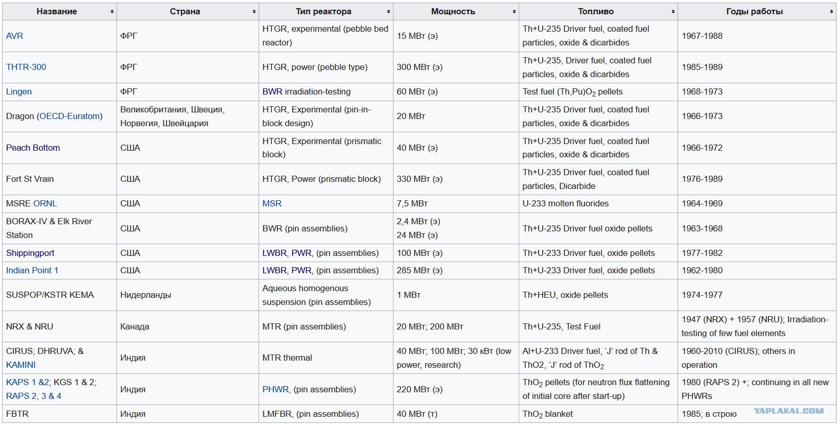Follow the KAMINI link
837x426 pixels.
(x=21, y=365)
